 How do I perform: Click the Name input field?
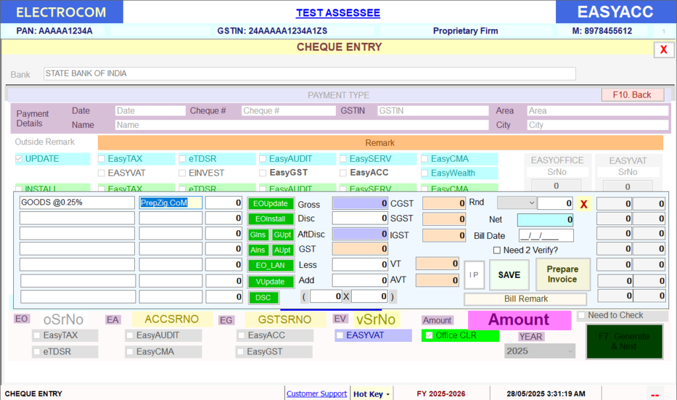click(x=301, y=125)
